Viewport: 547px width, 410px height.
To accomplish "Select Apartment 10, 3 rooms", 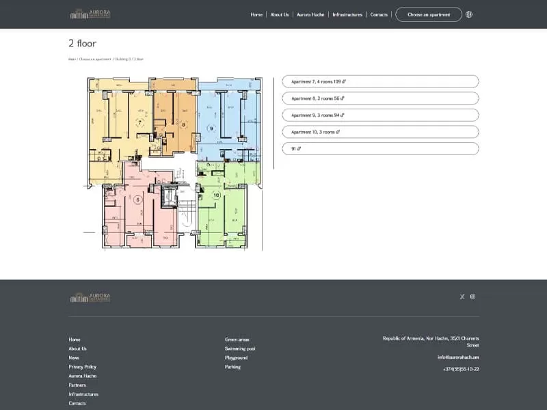I will 380,132.
